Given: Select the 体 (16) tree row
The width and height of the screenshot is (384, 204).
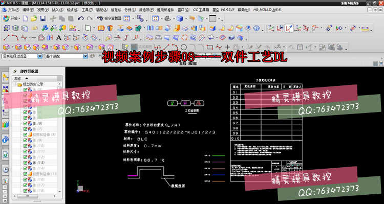Looking at the screenshot, I should (38, 179).
